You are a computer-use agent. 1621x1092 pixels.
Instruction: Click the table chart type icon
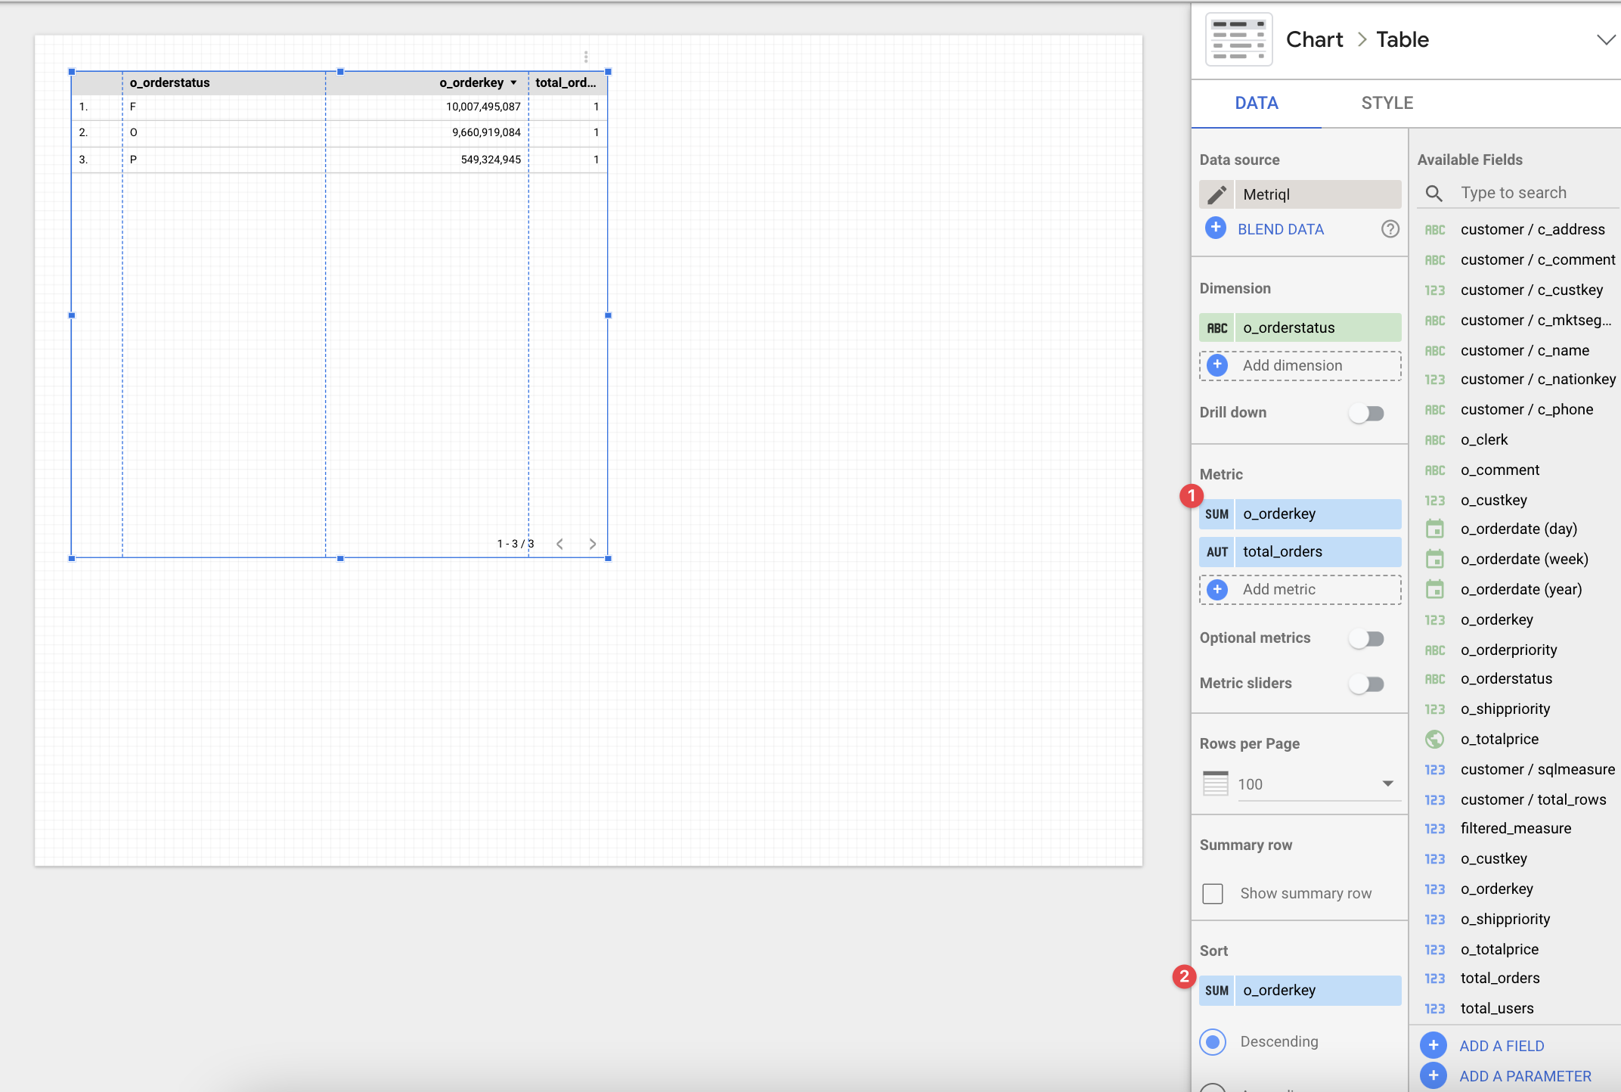(1238, 40)
